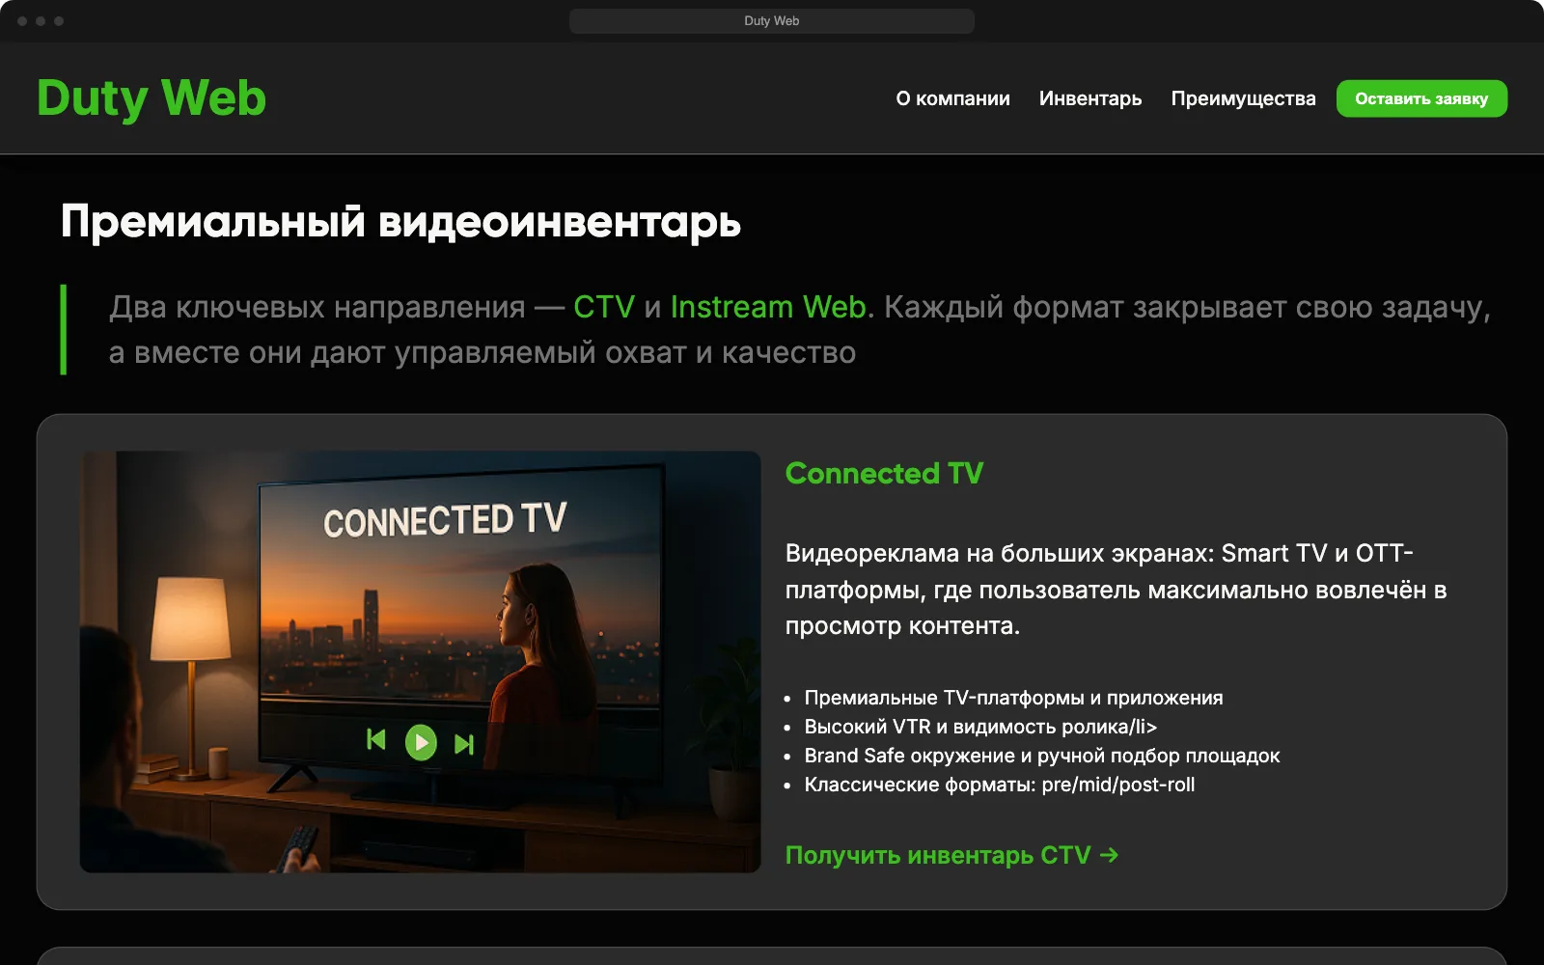Click the play icon in the TV image
The image size is (1544, 965).
pos(421,742)
